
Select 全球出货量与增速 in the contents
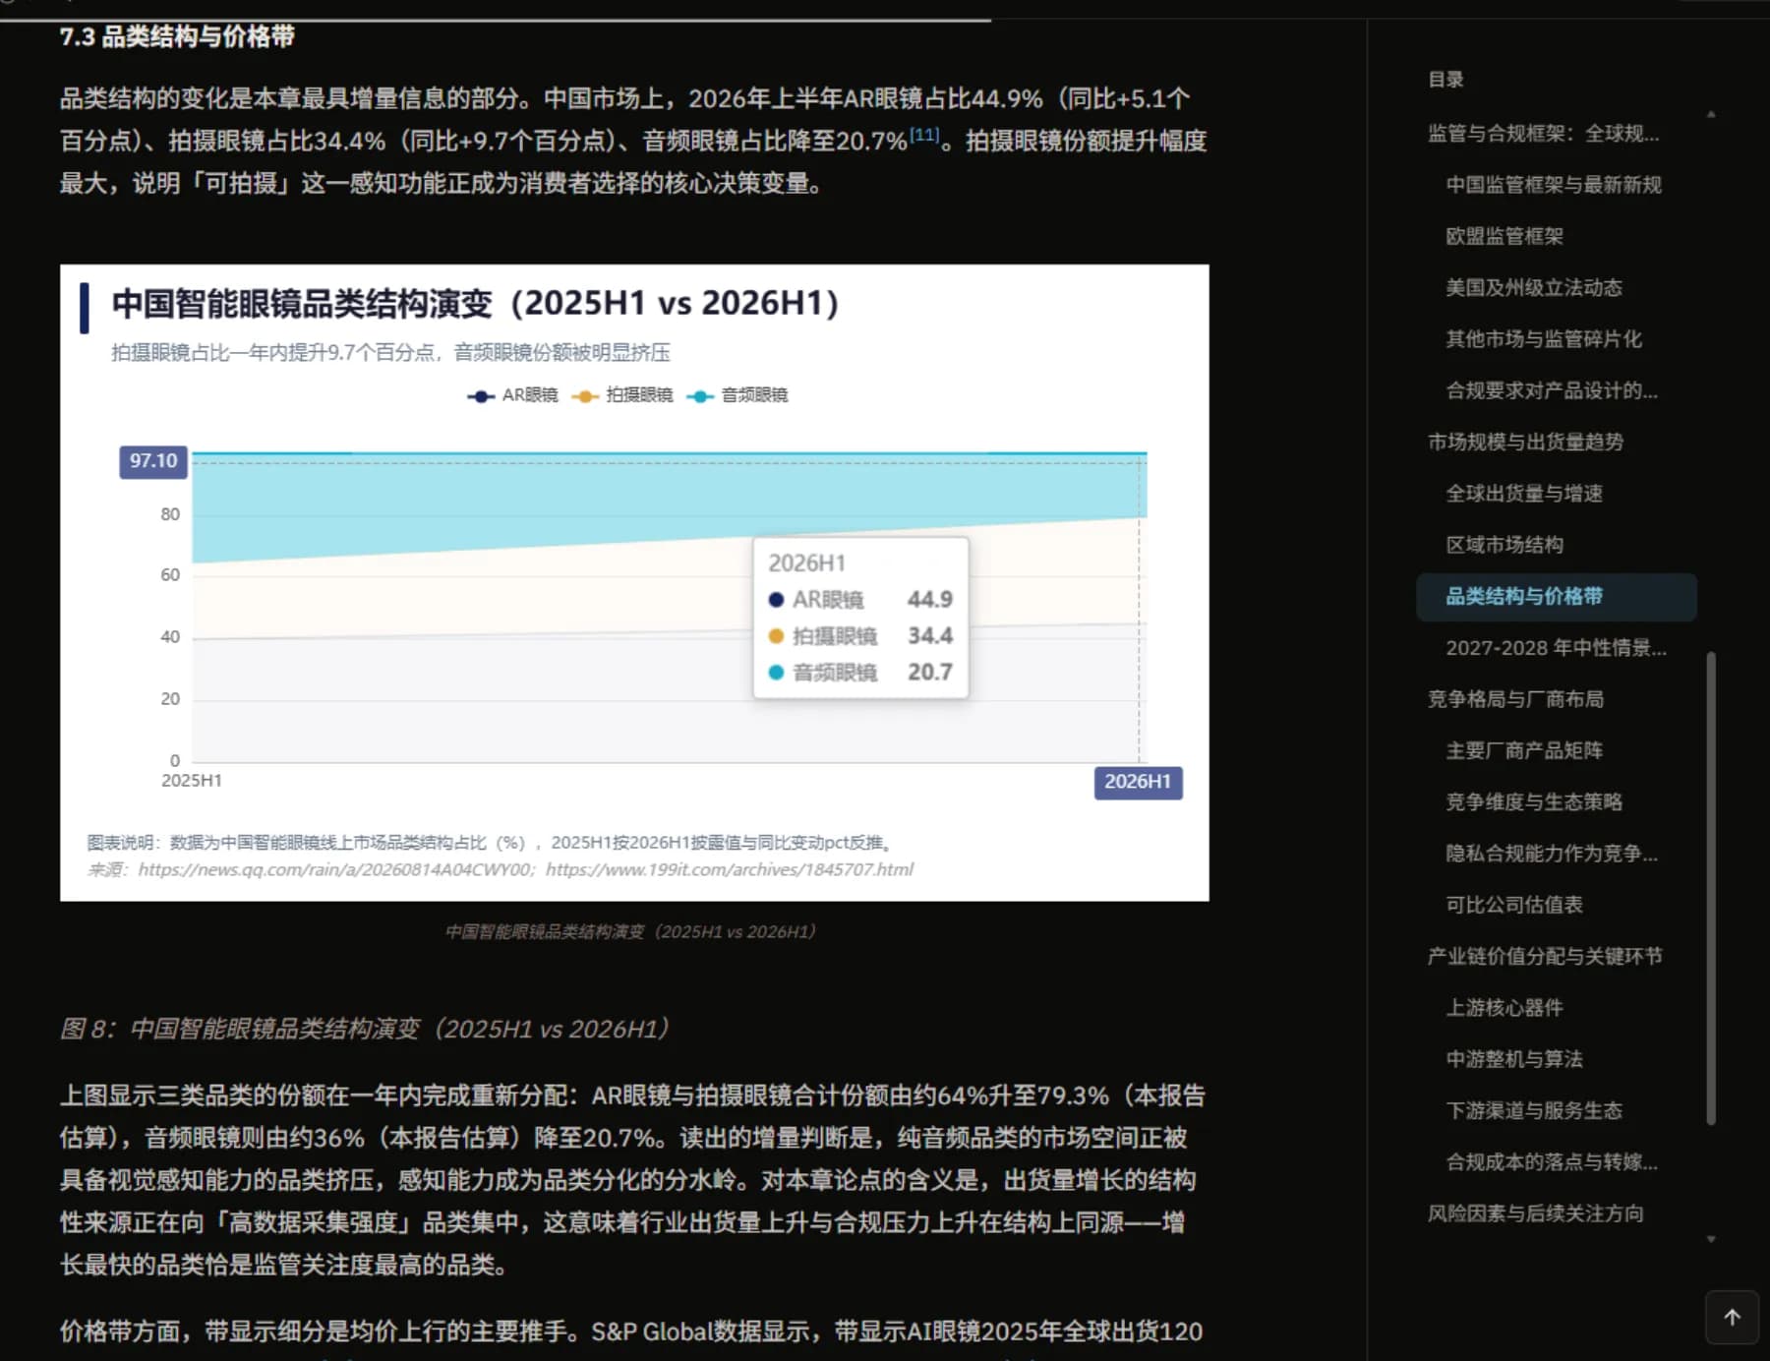point(1524,494)
